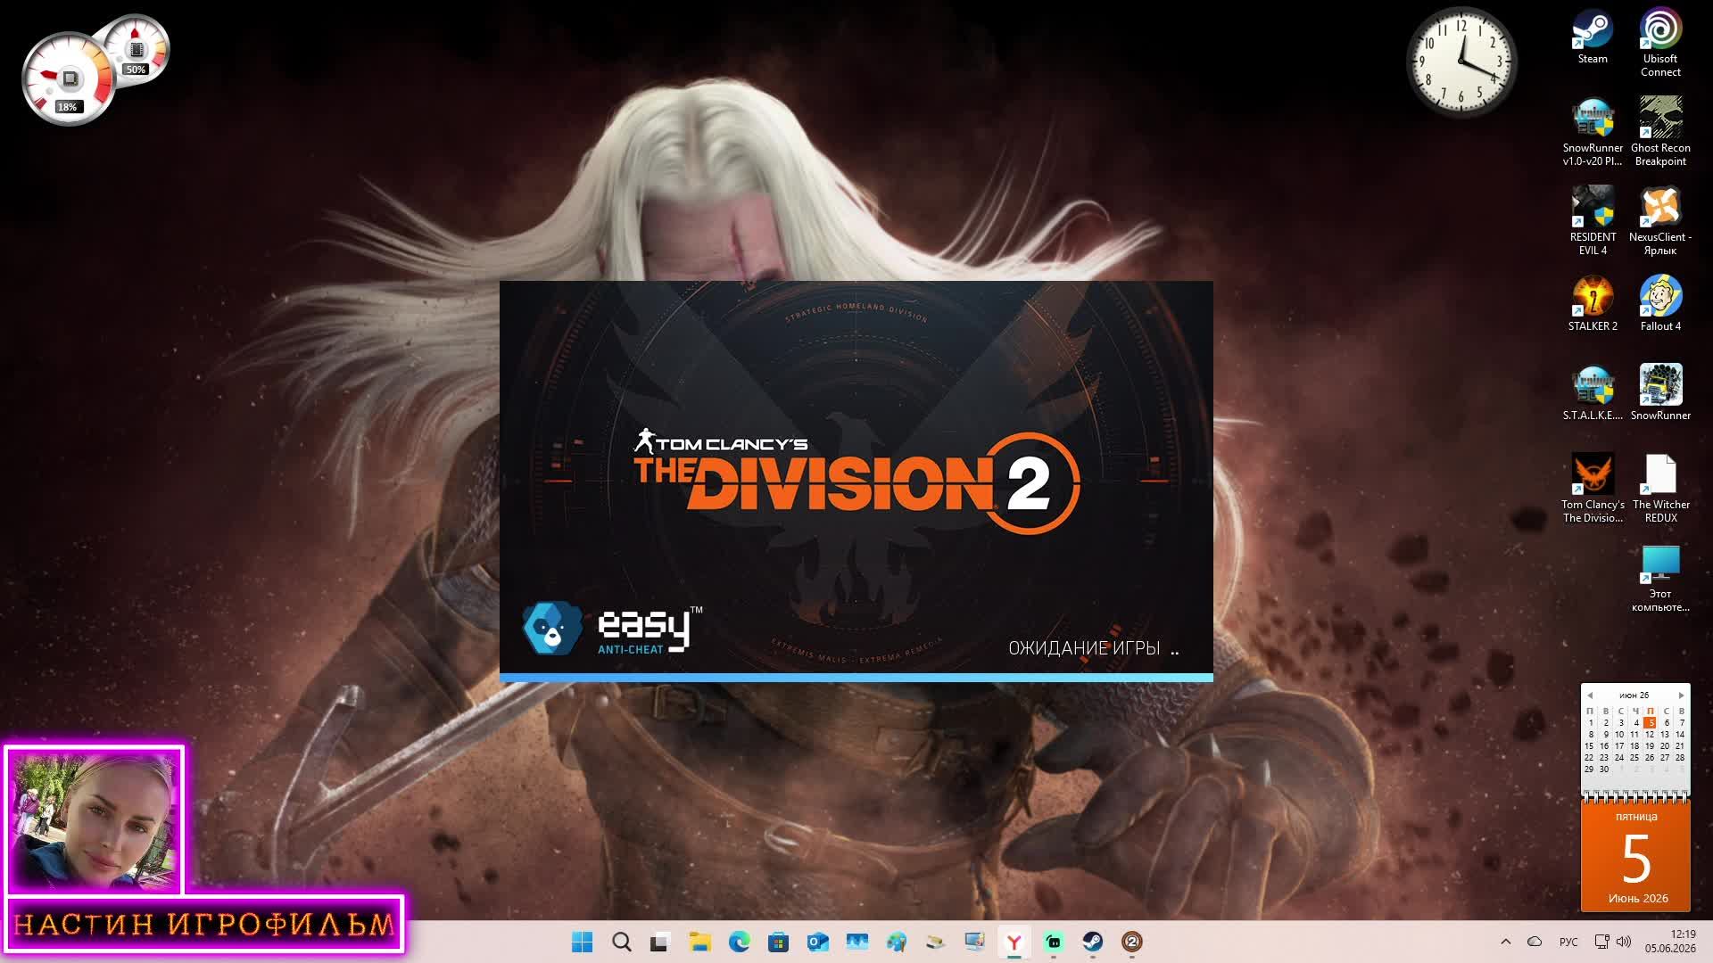Select Этот компьютер desktop icon
This screenshot has height=963, width=1713.
(1660, 578)
